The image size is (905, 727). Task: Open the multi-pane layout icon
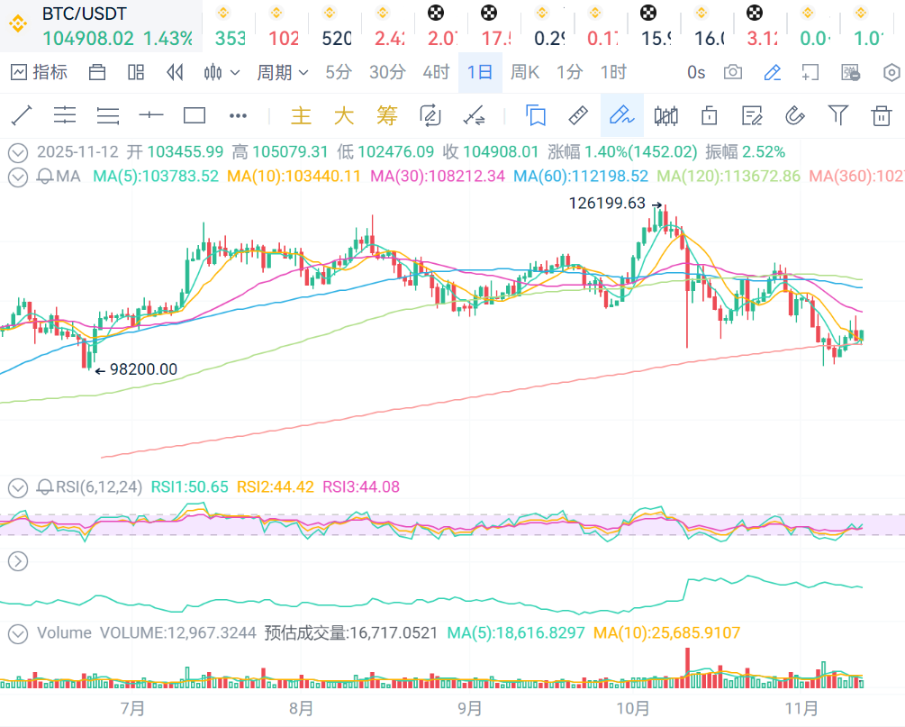(x=136, y=72)
